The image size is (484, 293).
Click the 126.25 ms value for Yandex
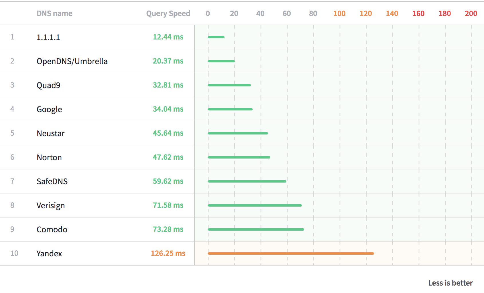(168, 253)
